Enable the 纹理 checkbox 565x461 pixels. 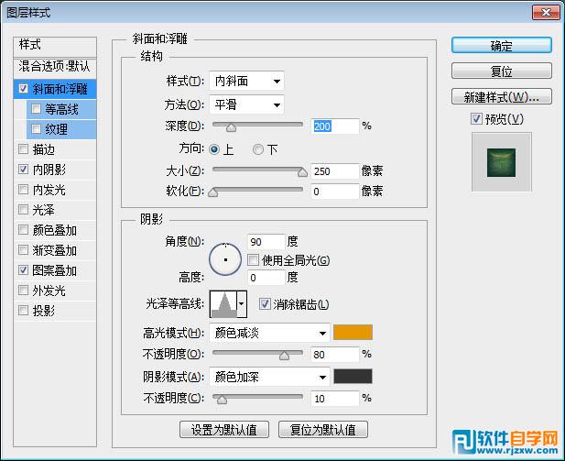36,129
